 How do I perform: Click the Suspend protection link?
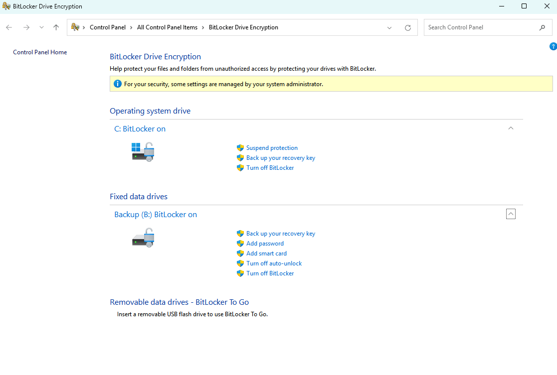272,148
